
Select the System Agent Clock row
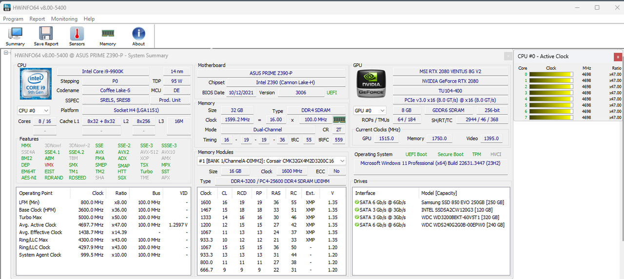pyautogui.click(x=103, y=255)
